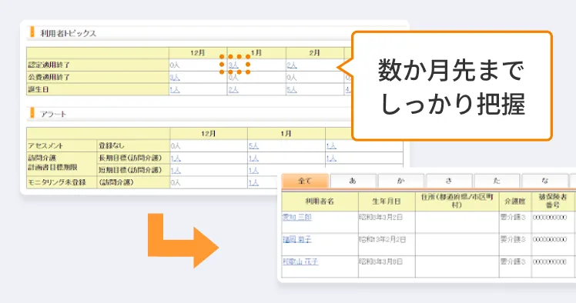
Task: Click the 利用者トピックス section title
Action: click(69, 33)
